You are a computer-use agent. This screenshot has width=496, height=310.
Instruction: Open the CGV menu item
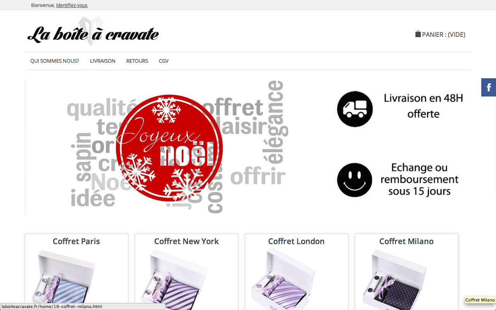pyautogui.click(x=164, y=61)
